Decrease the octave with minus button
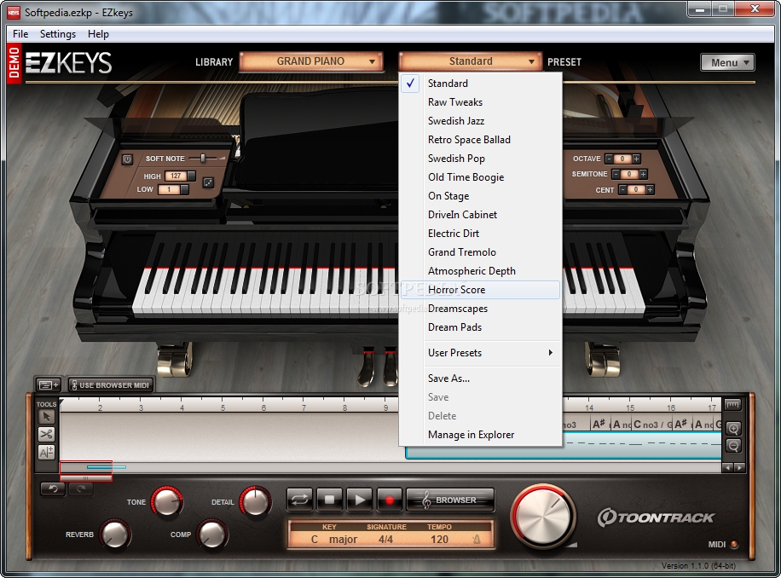781x578 pixels. 609,159
